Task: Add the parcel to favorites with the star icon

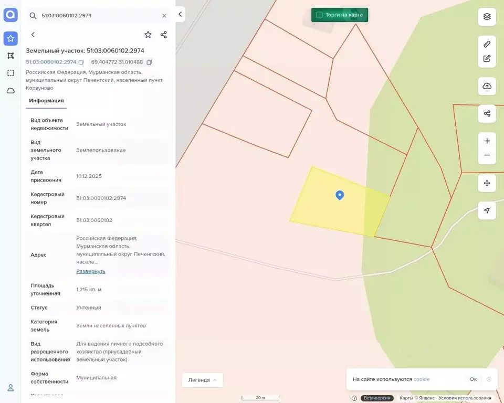Action: [x=148, y=35]
